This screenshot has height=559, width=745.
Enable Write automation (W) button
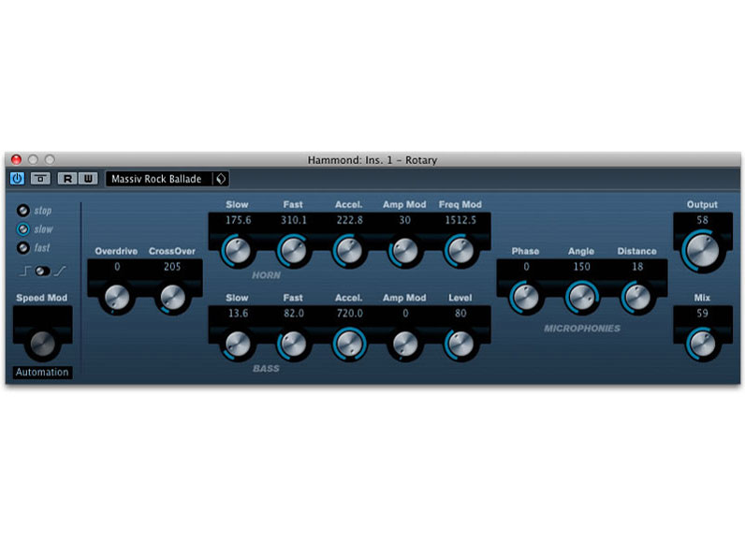pos(88,179)
